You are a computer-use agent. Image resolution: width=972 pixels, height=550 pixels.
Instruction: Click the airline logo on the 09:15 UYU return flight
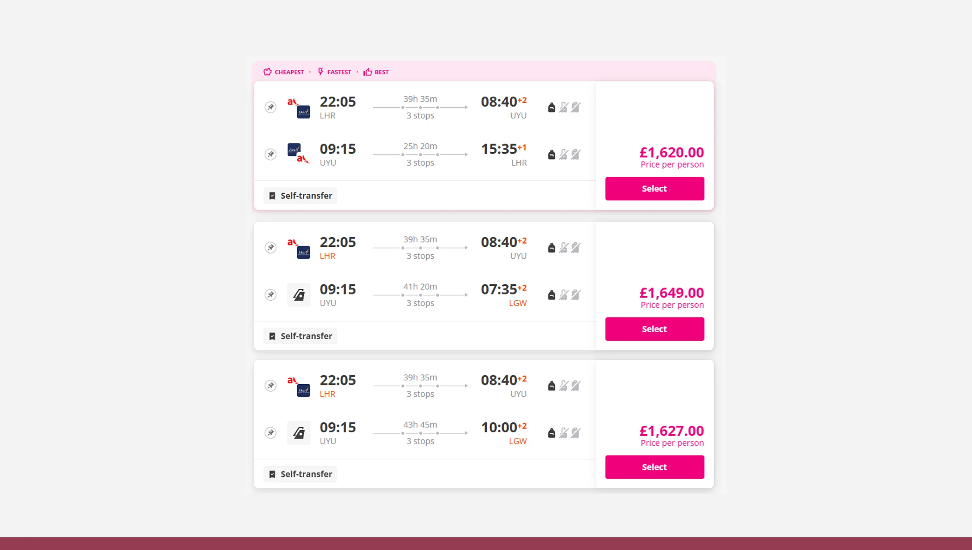(x=296, y=153)
